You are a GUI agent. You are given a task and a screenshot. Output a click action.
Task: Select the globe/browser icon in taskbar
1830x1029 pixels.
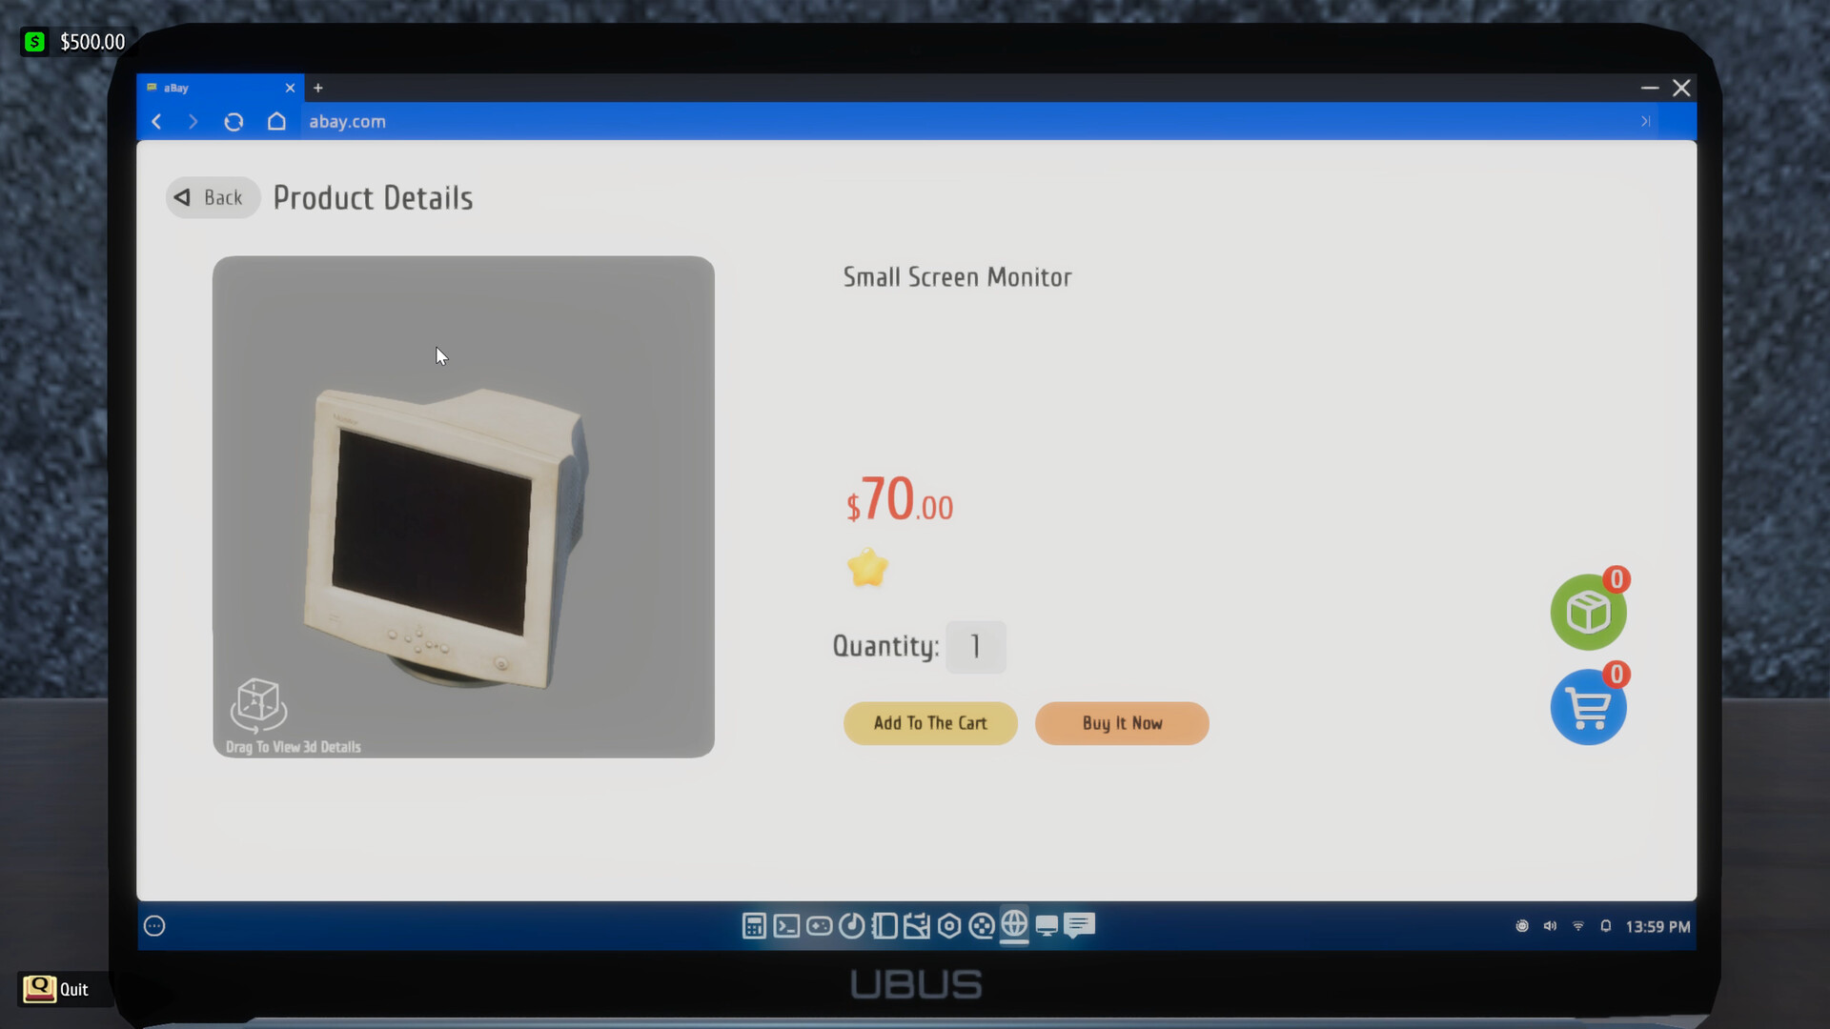1013,926
